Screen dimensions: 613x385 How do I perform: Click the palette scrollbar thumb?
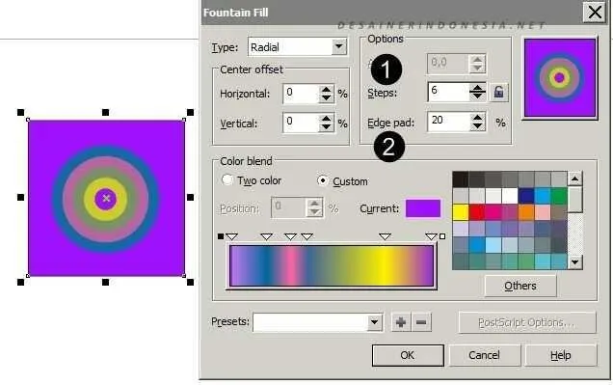(x=574, y=200)
